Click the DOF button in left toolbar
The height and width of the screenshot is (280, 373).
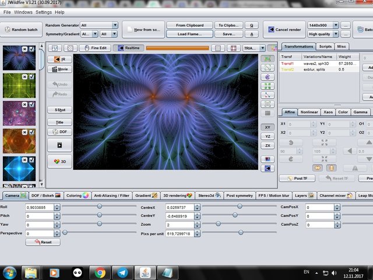pyautogui.click(x=59, y=132)
